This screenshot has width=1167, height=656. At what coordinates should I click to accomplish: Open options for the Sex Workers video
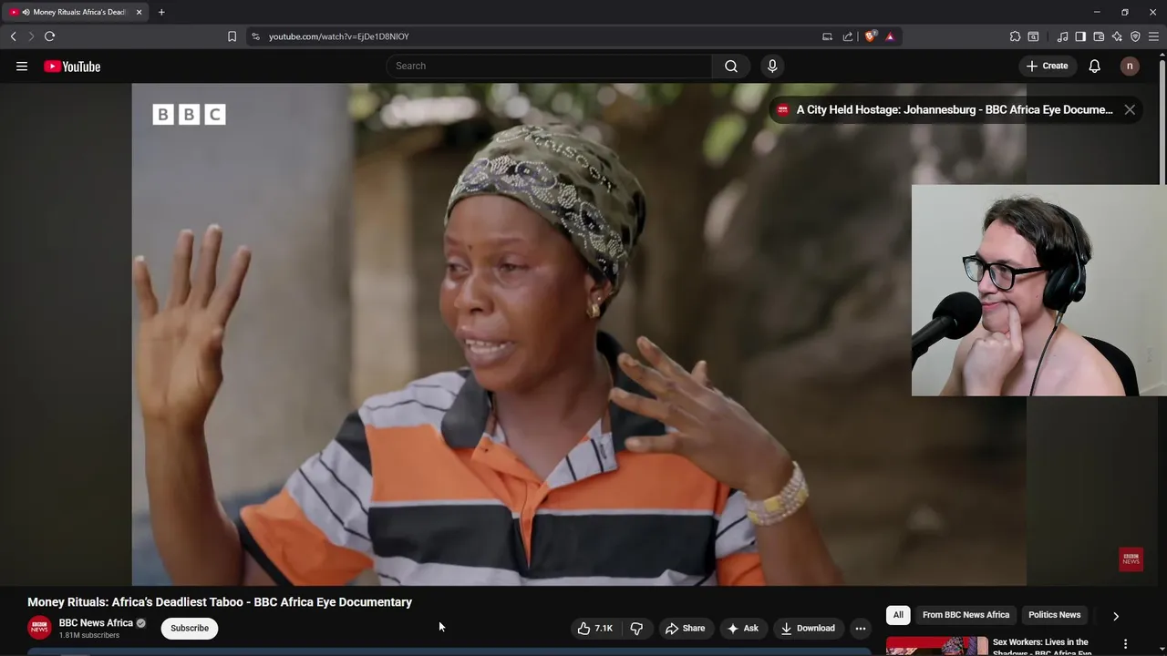pos(1125,643)
